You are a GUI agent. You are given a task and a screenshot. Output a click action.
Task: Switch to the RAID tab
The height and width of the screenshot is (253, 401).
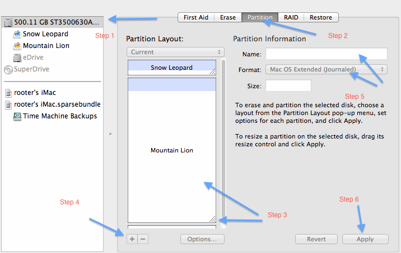(291, 17)
